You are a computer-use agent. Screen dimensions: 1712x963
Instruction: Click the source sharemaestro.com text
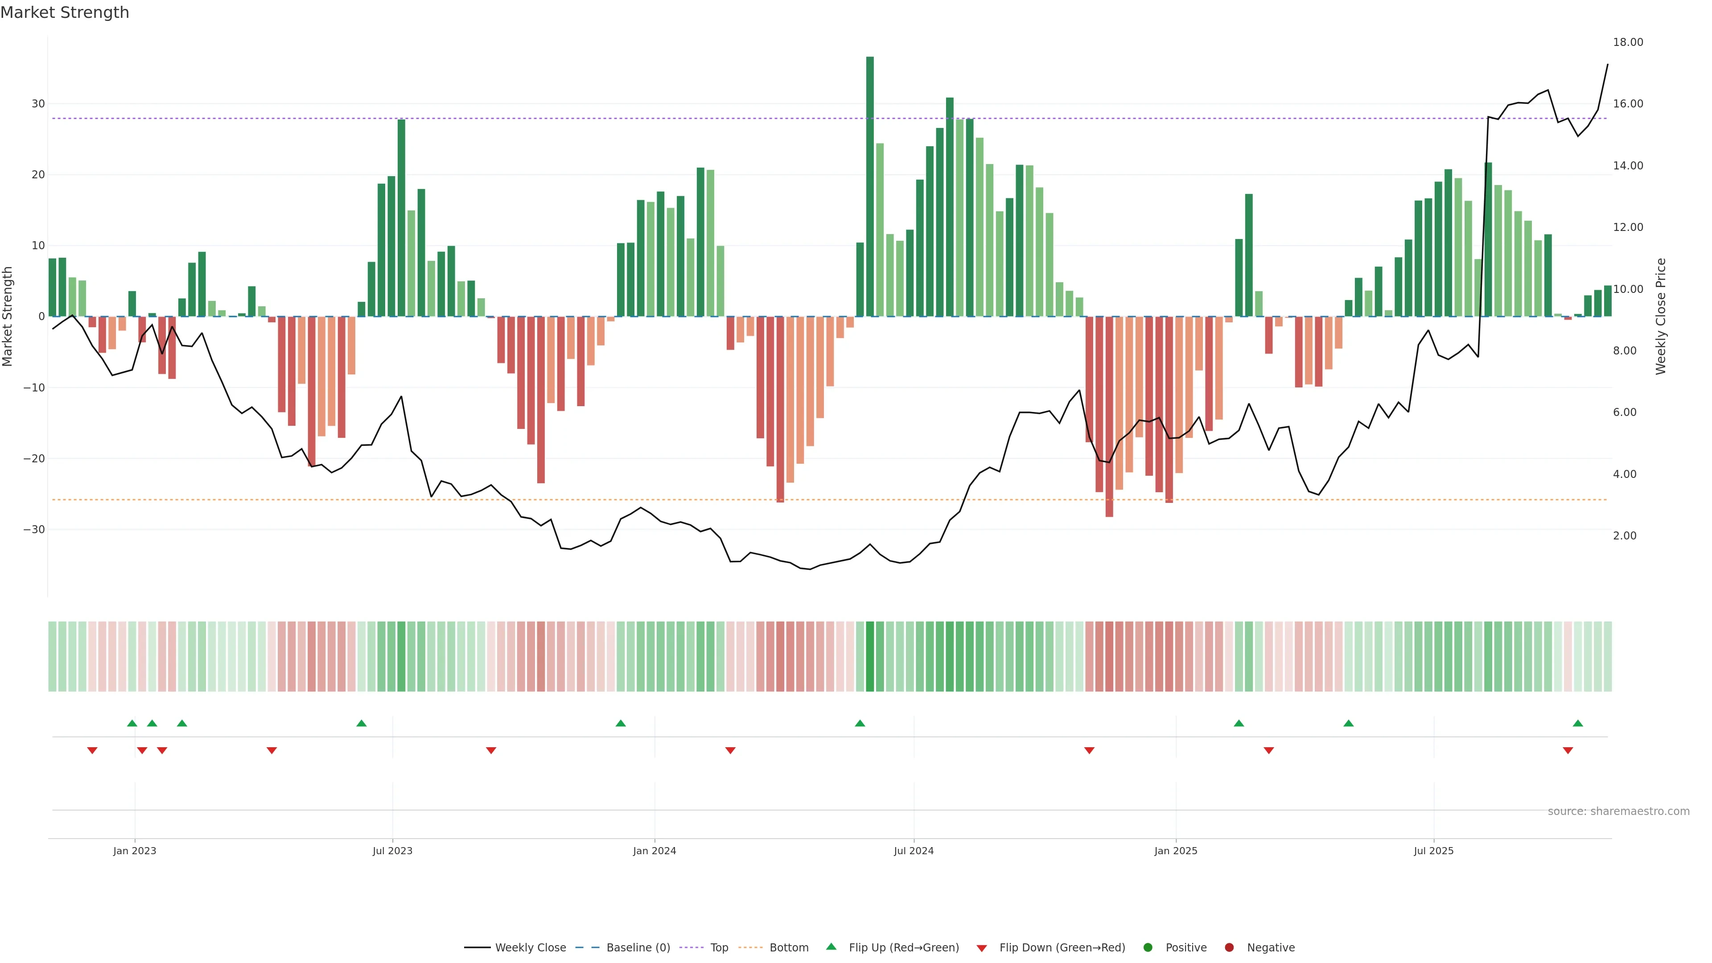pyautogui.click(x=1618, y=811)
